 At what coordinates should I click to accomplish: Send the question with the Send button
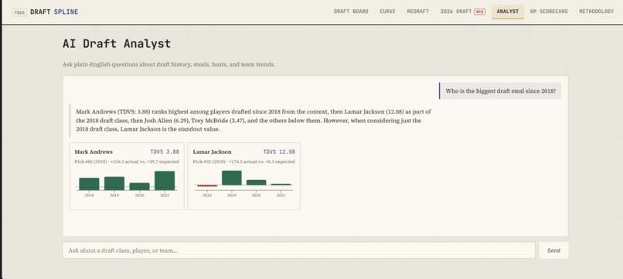[553, 250]
